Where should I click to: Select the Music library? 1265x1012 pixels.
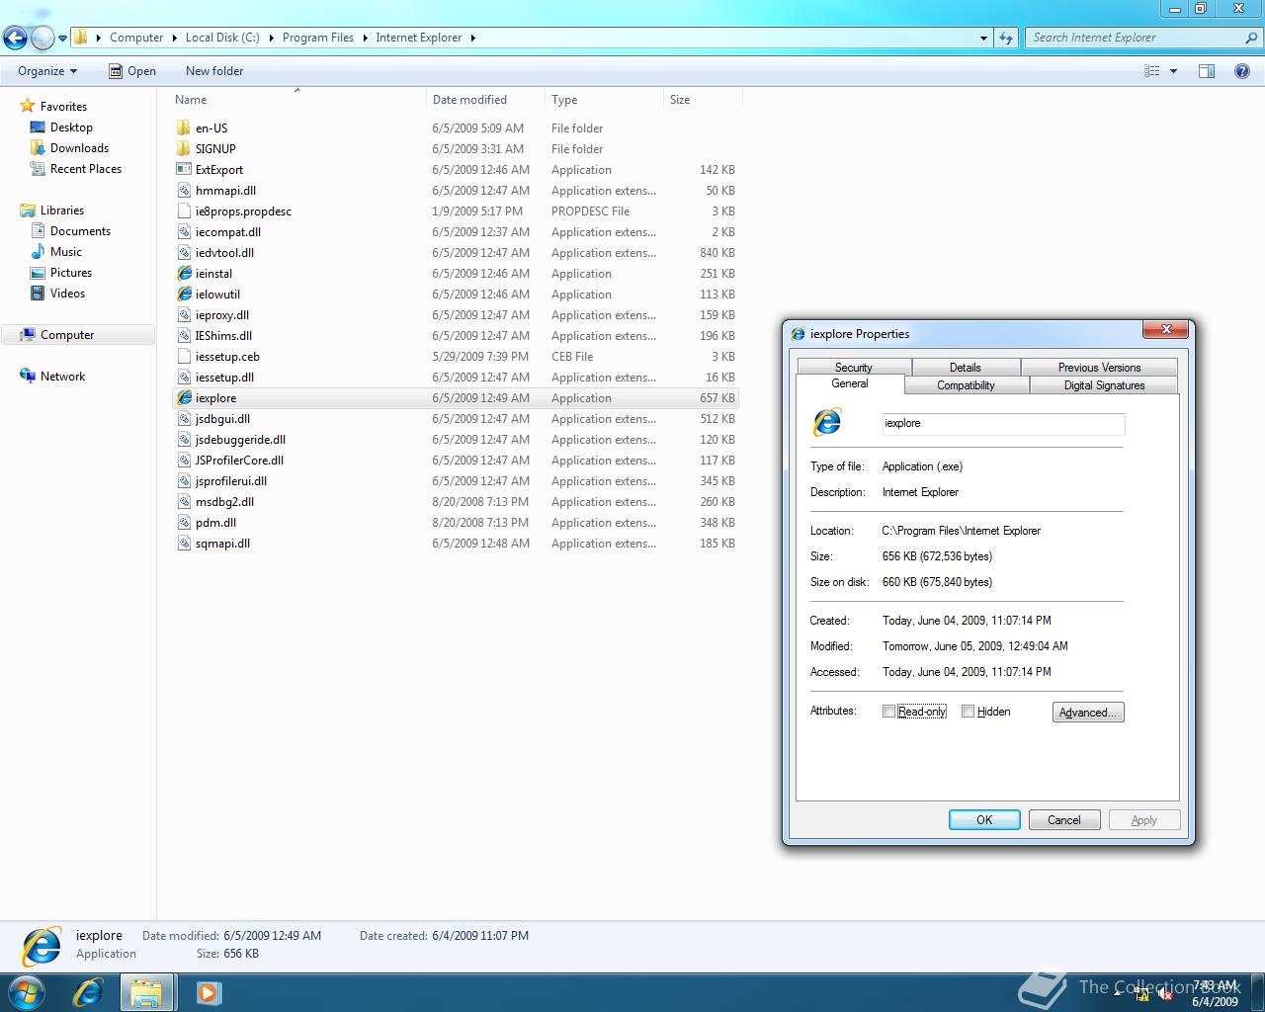point(66,252)
